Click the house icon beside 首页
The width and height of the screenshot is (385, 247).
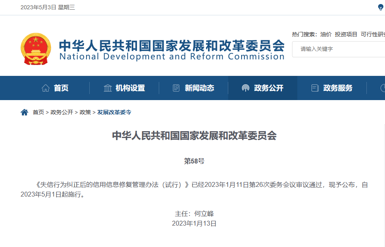[46, 88]
